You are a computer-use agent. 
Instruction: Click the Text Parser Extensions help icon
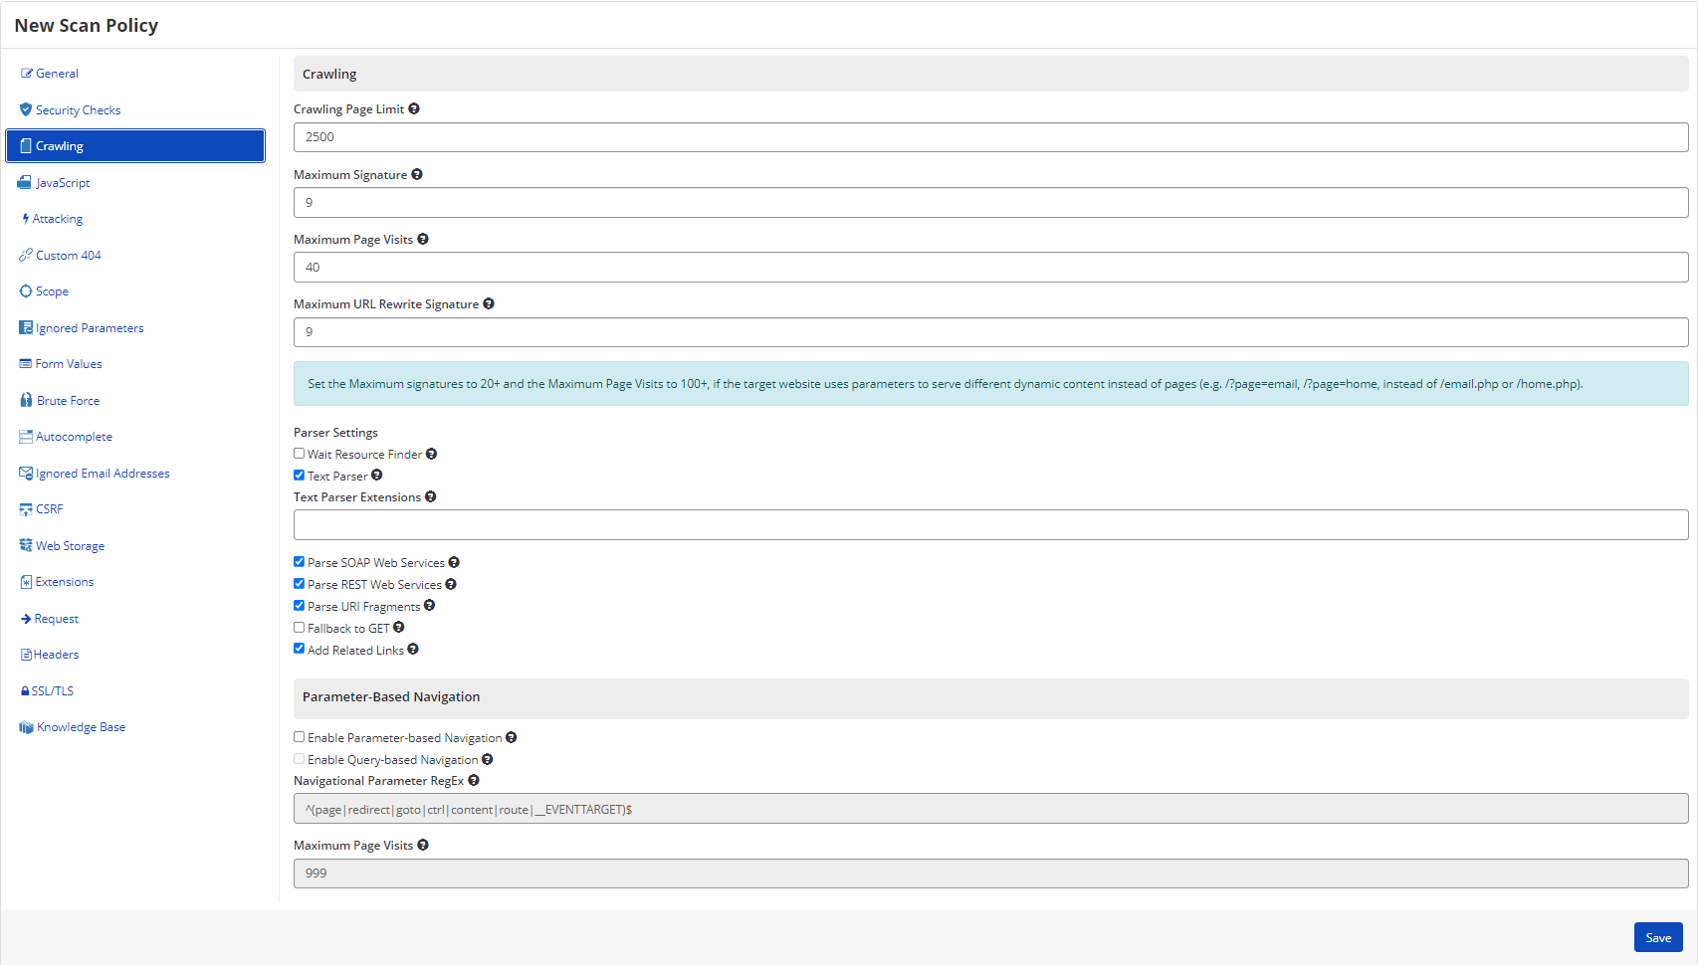[x=431, y=495]
